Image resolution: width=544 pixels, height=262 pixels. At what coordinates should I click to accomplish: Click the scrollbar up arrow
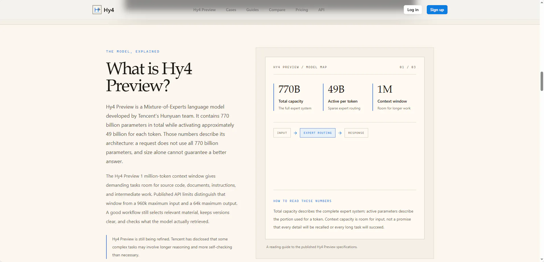coord(542,2)
